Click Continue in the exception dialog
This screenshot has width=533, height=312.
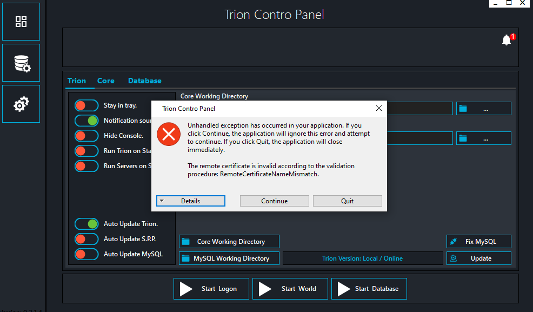(x=274, y=201)
